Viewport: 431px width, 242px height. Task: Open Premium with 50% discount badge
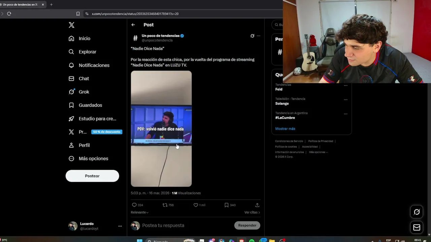95,132
